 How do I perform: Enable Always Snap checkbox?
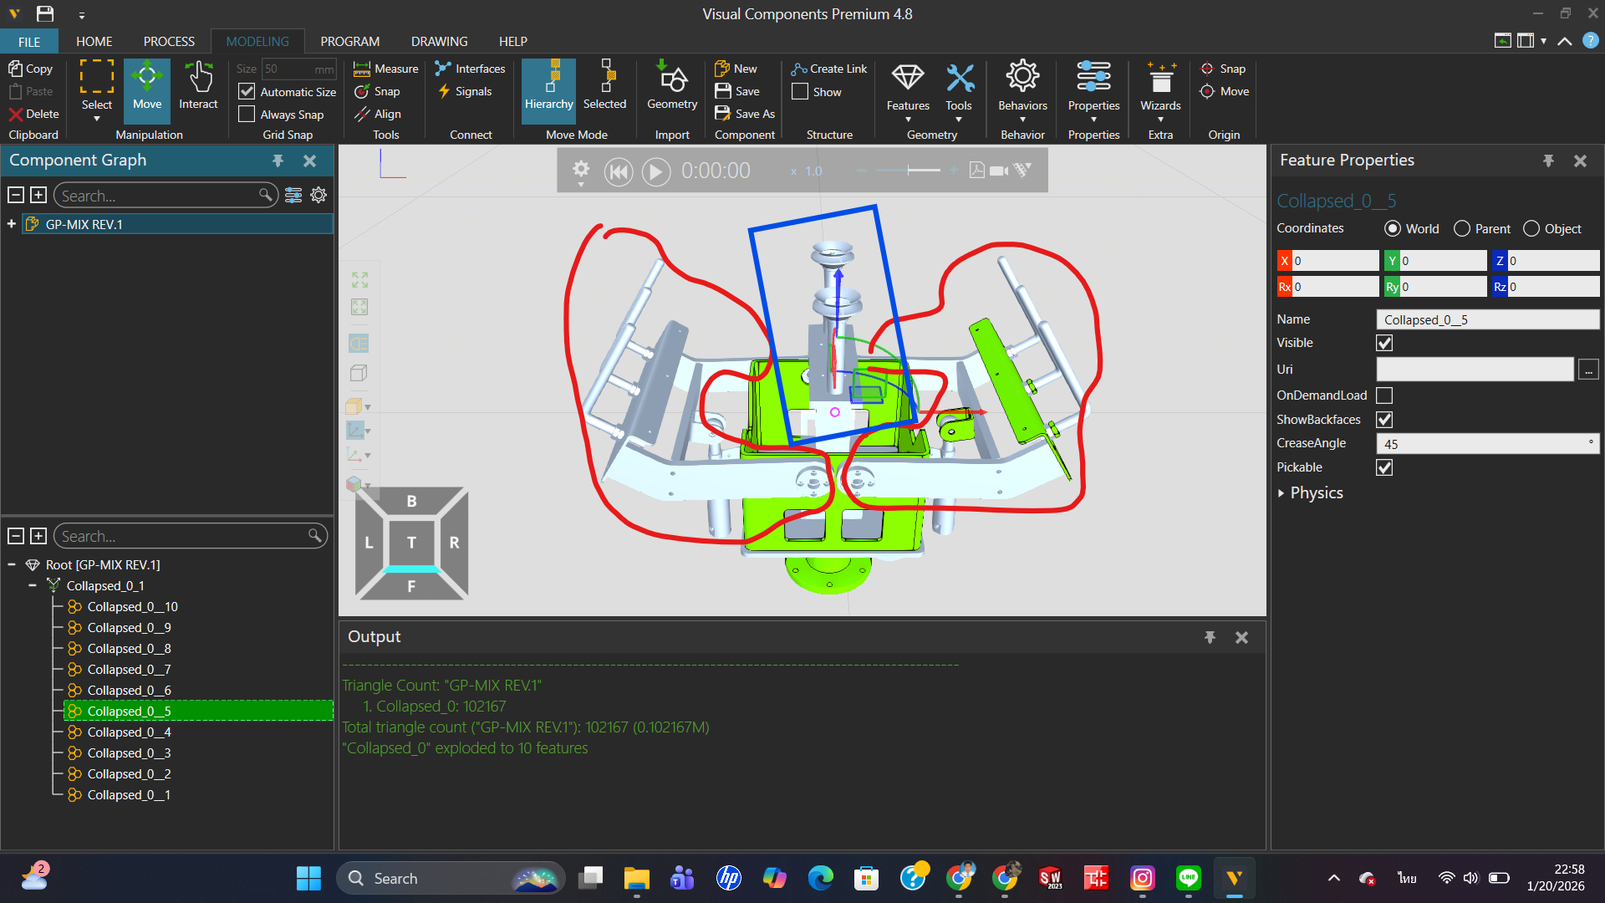pos(247,115)
